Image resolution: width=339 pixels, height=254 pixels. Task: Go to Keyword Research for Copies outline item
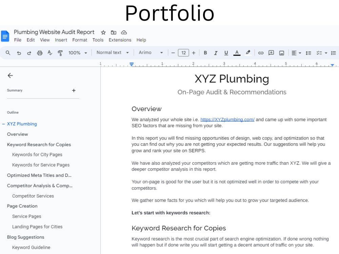pos(39,145)
